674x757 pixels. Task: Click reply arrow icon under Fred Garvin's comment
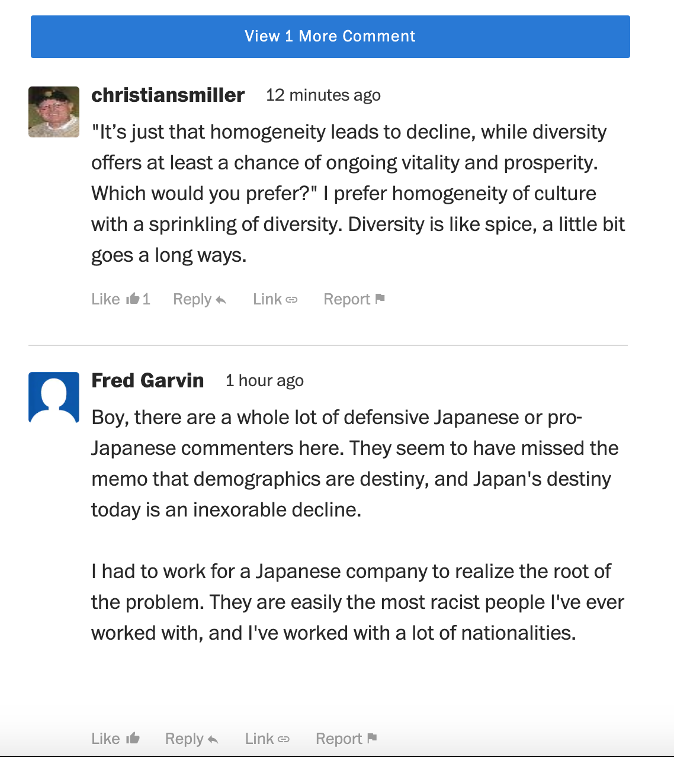(213, 740)
